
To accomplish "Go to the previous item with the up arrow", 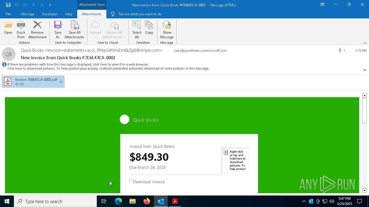I will coord(33,5).
